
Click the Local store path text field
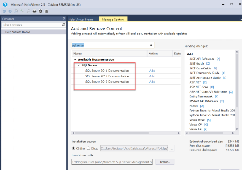112,162
